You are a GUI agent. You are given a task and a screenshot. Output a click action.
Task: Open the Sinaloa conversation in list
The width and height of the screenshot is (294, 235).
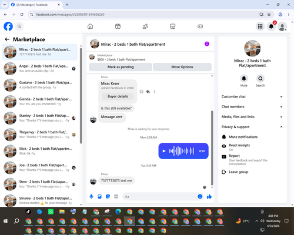(x=39, y=200)
